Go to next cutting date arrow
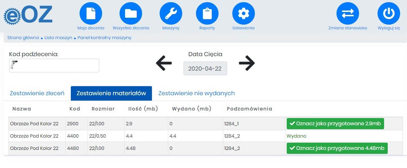Viewport: 407px width, 168px height. click(x=247, y=63)
